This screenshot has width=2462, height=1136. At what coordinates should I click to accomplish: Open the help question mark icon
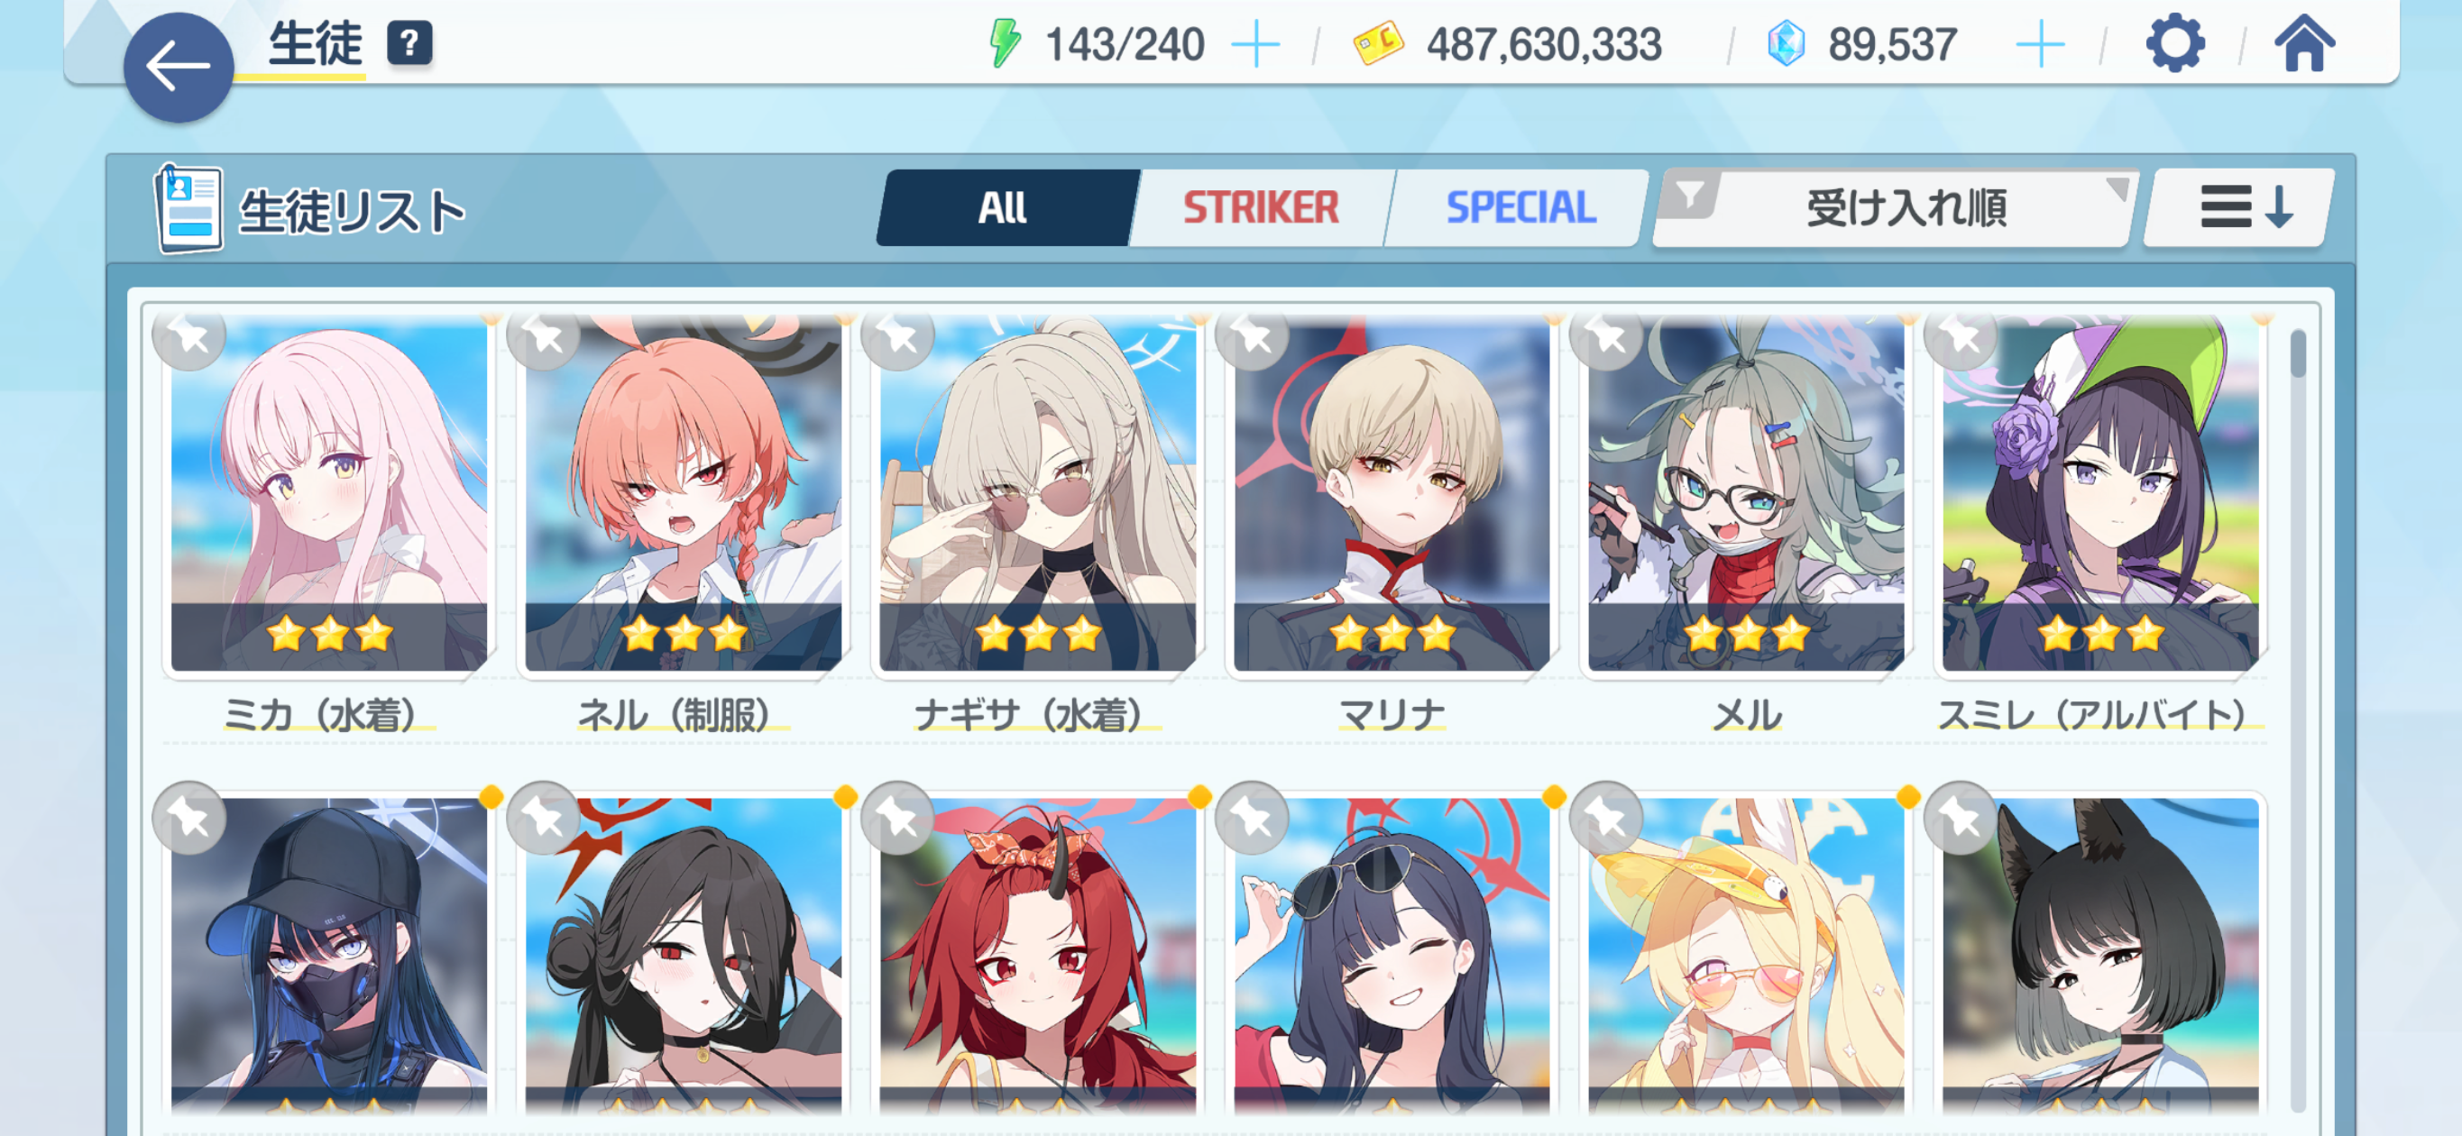point(409,44)
